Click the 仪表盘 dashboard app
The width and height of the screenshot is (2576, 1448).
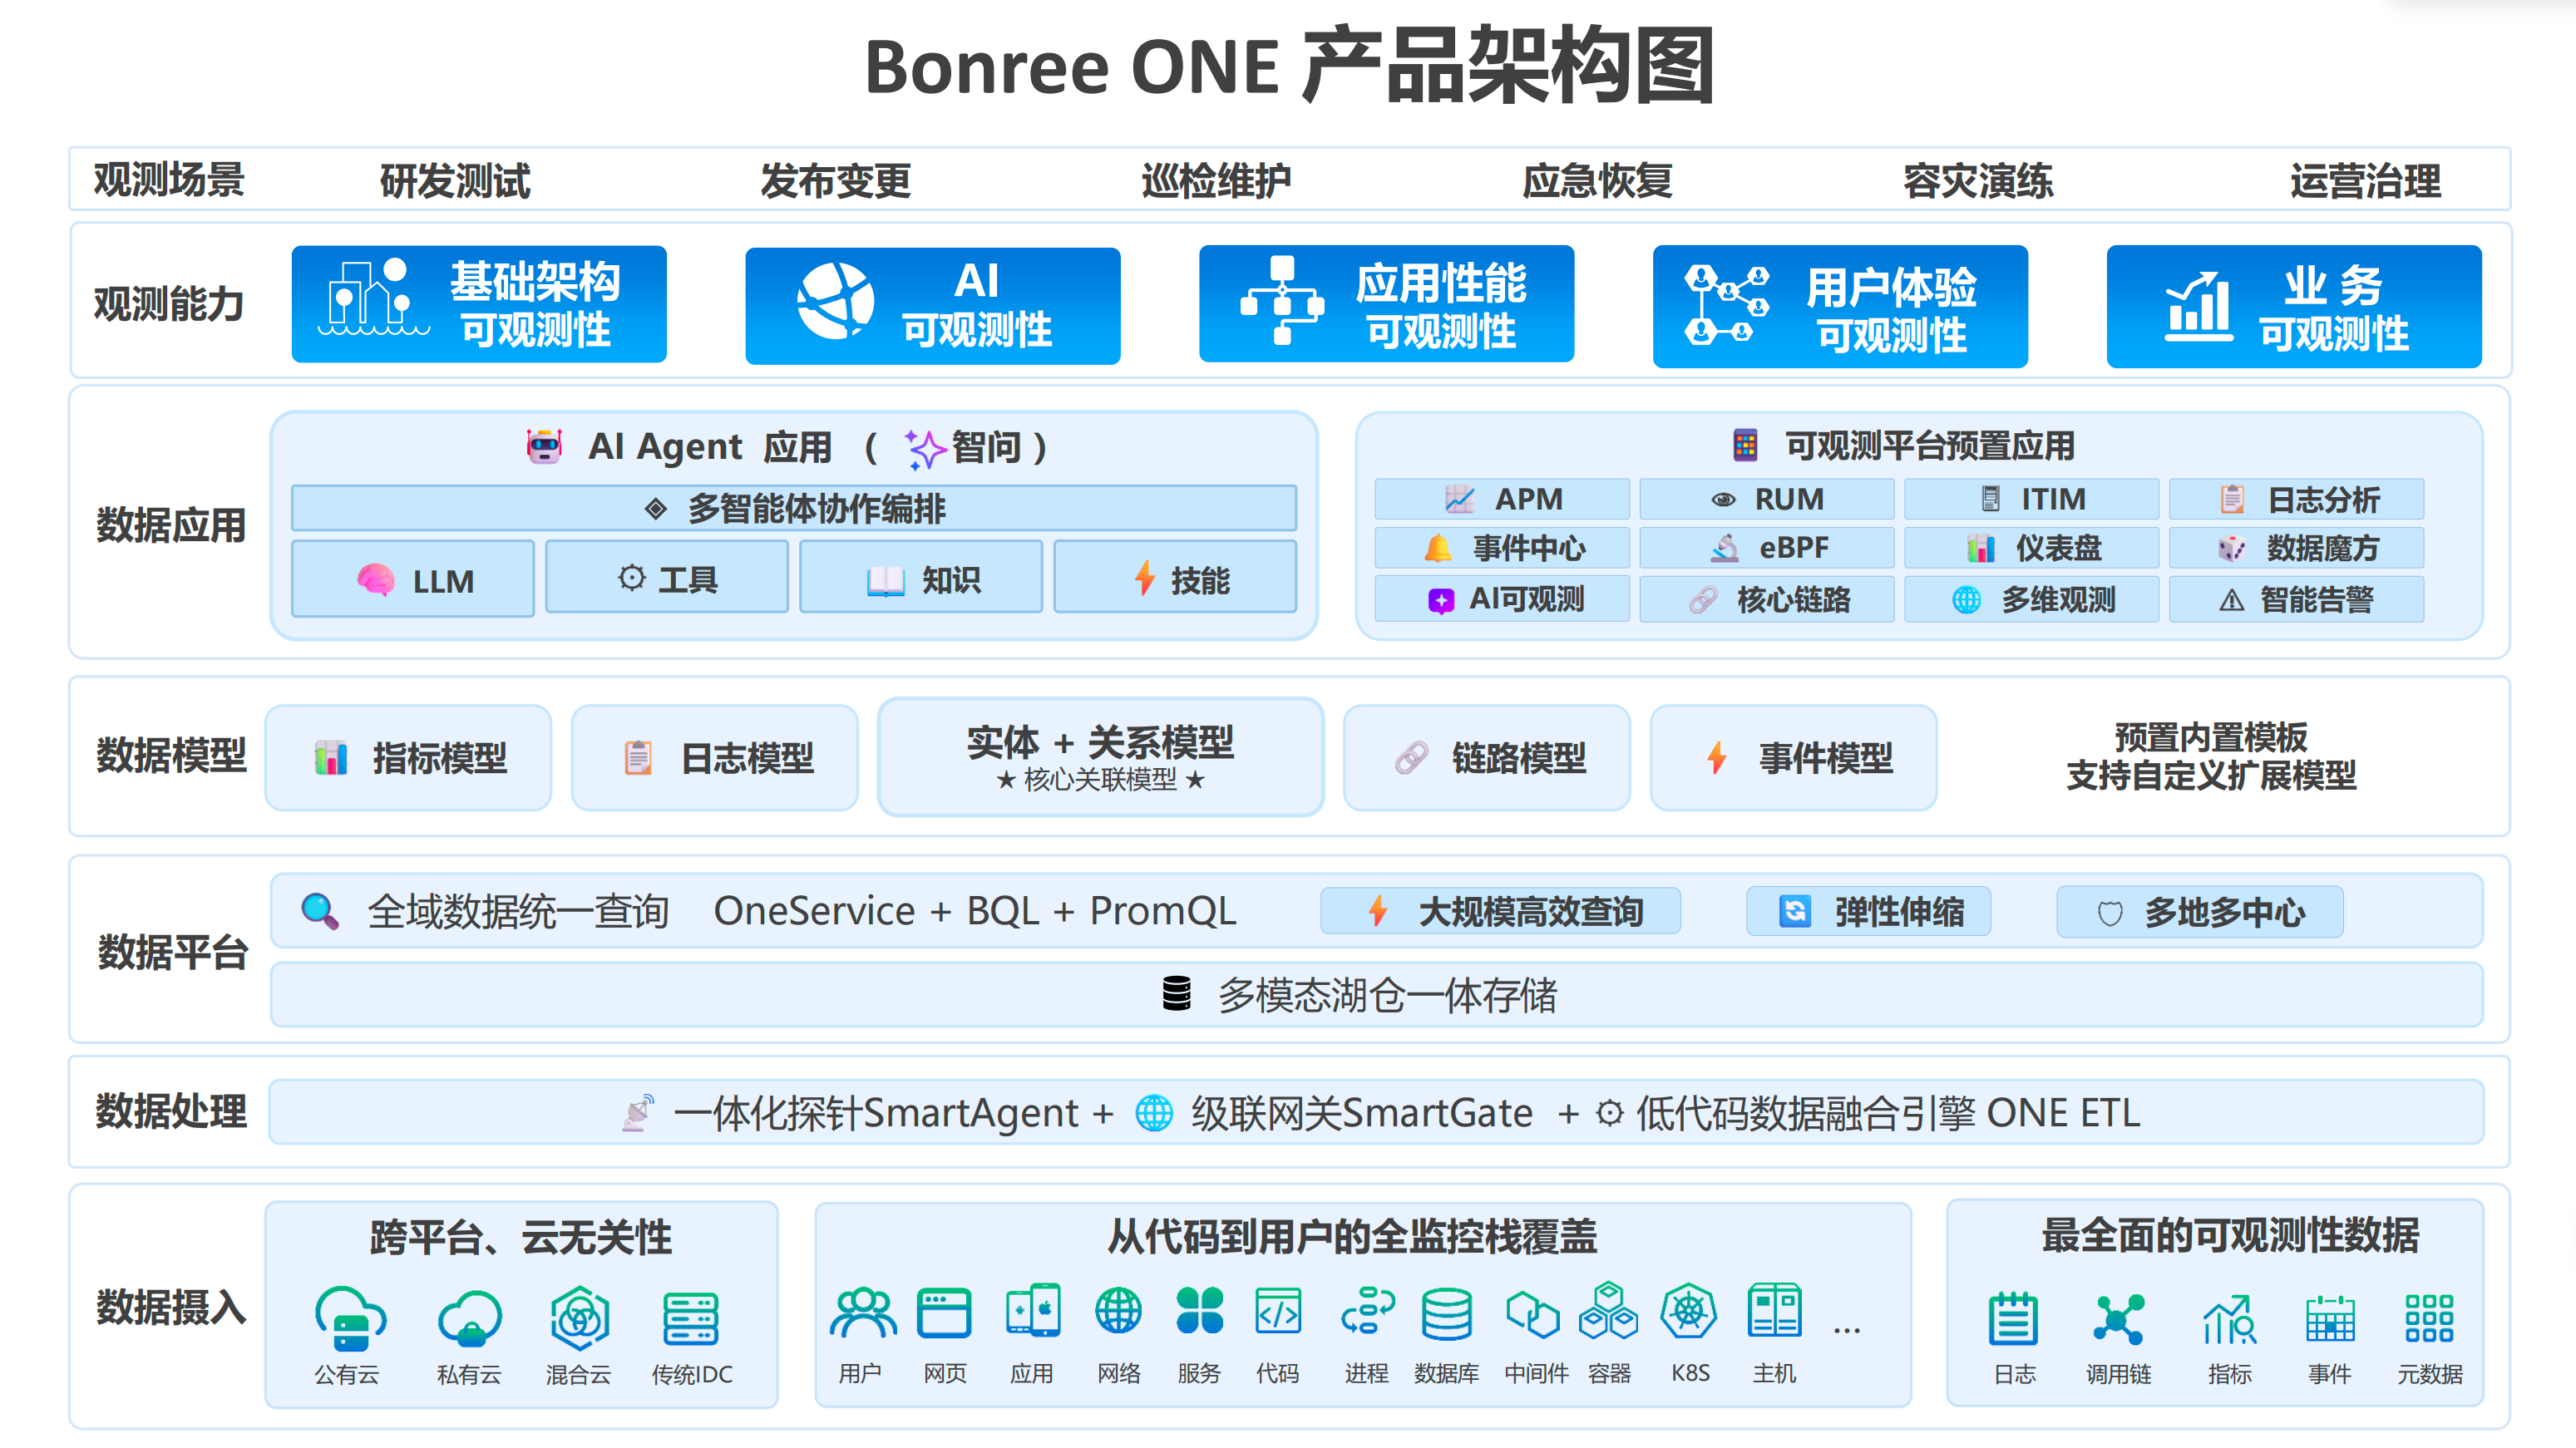pos(2032,547)
